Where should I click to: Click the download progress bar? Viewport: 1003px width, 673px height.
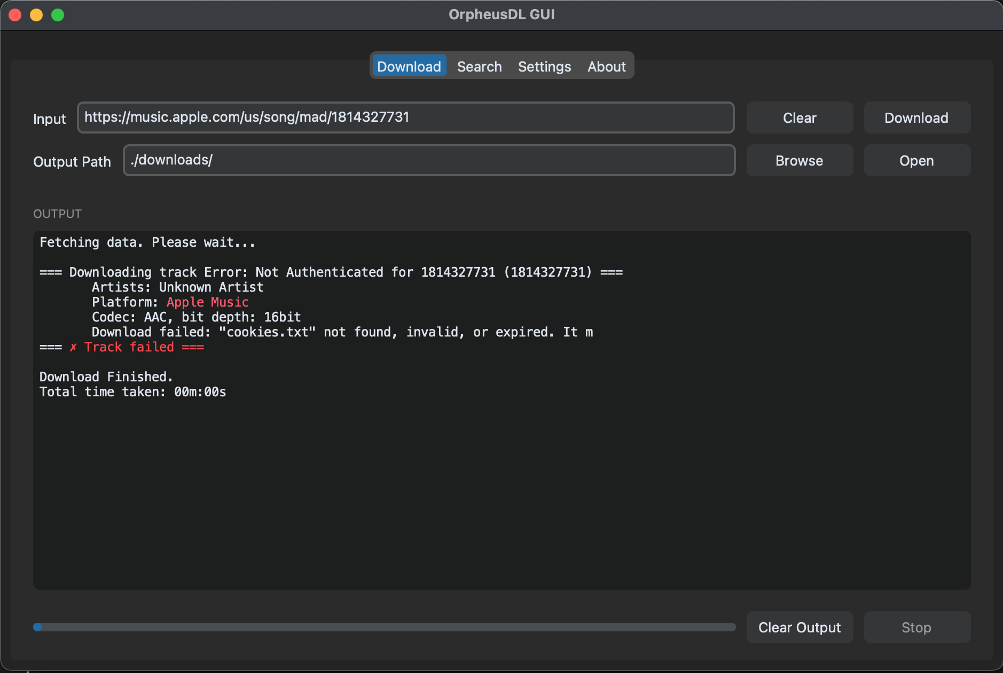point(384,627)
